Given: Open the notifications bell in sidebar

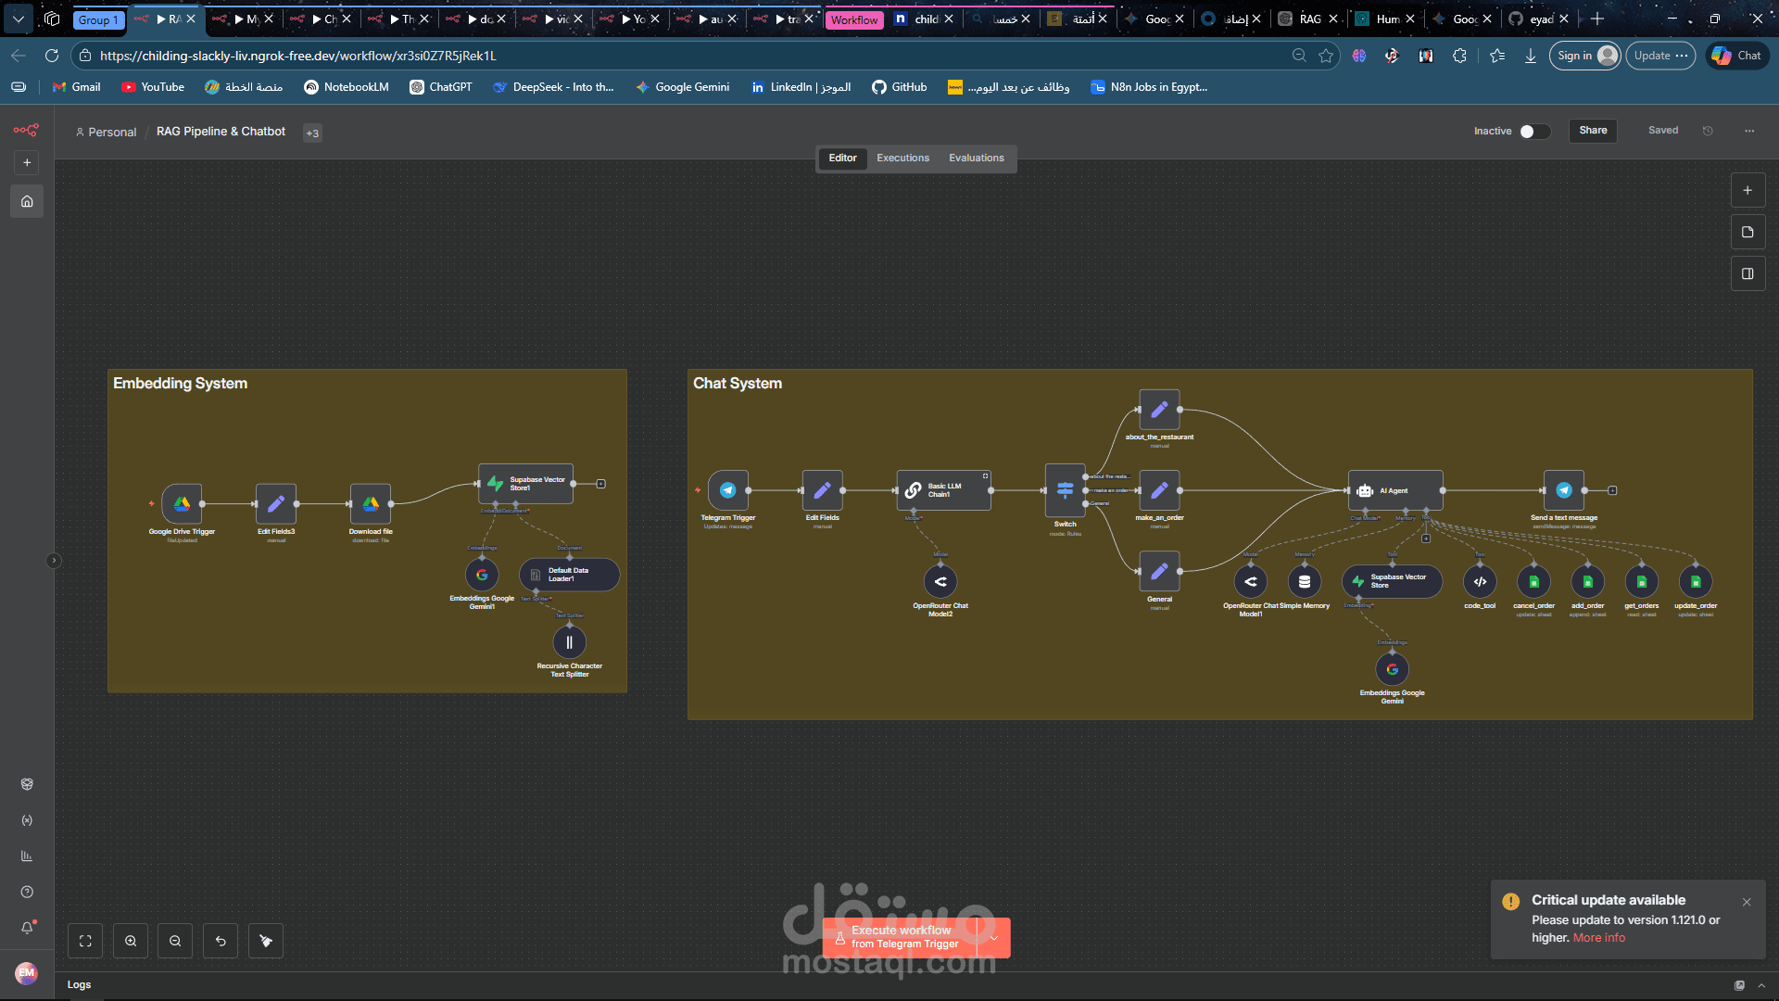Looking at the screenshot, I should coord(27,928).
